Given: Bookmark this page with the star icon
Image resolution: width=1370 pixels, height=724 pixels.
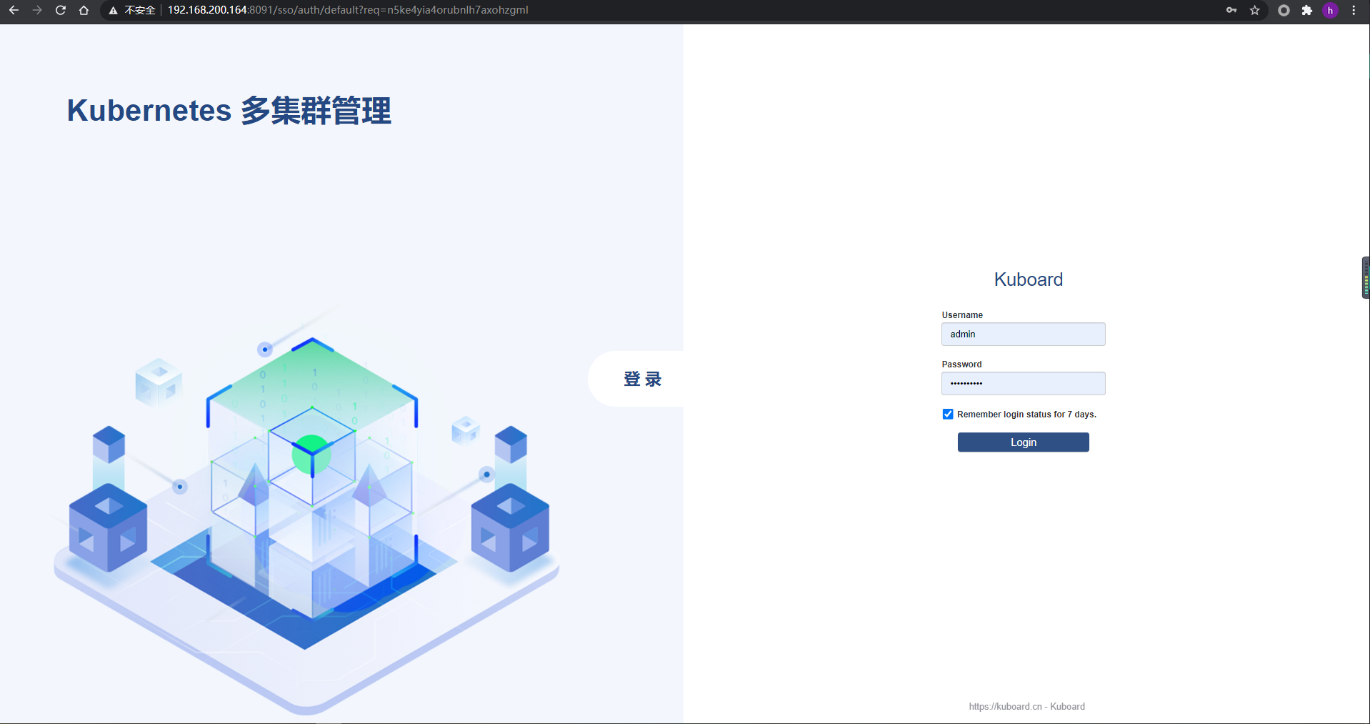Looking at the screenshot, I should tap(1255, 10).
